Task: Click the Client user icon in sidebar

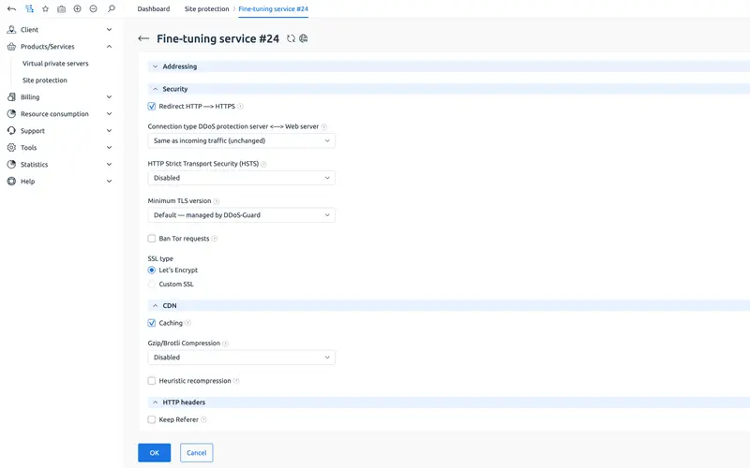Action: pos(11,30)
